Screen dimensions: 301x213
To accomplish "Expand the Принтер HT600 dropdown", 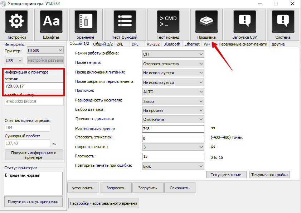I will click(x=45, y=51).
